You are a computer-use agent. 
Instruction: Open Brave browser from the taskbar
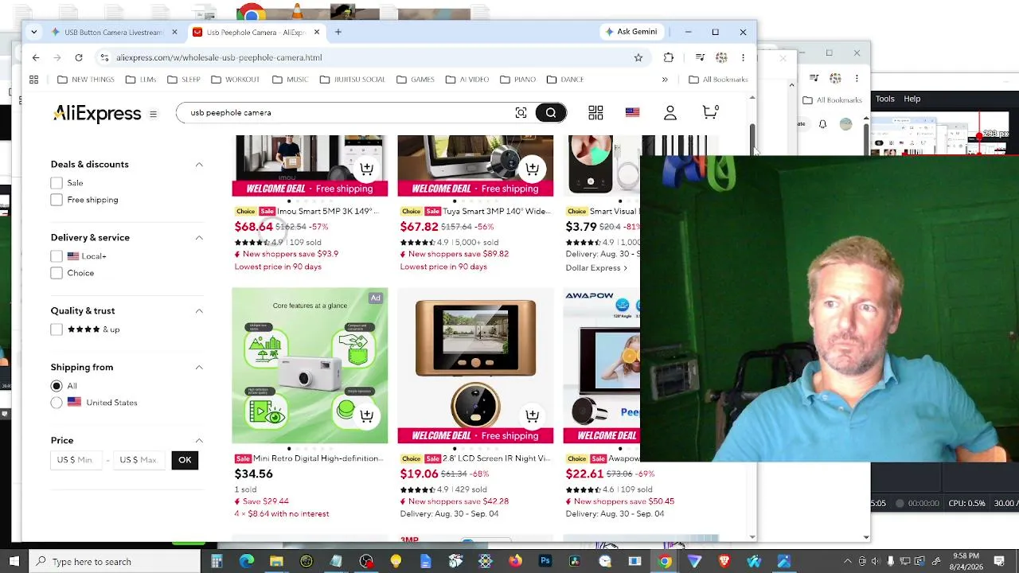tap(724, 561)
